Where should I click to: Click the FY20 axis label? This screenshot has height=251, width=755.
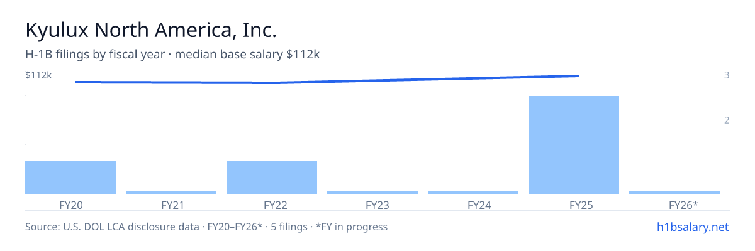click(70, 205)
